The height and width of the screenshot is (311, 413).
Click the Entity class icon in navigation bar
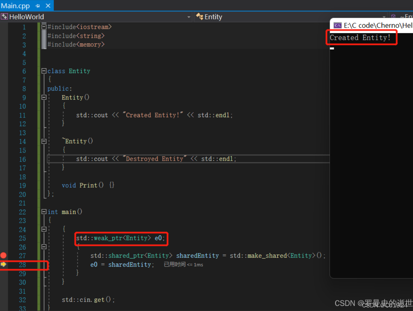pyautogui.click(x=199, y=17)
